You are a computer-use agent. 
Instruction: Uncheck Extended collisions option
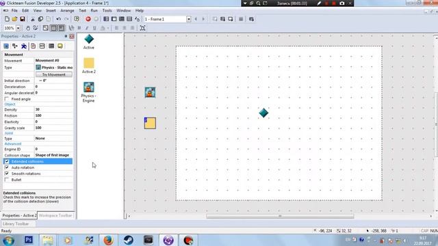tap(7, 161)
